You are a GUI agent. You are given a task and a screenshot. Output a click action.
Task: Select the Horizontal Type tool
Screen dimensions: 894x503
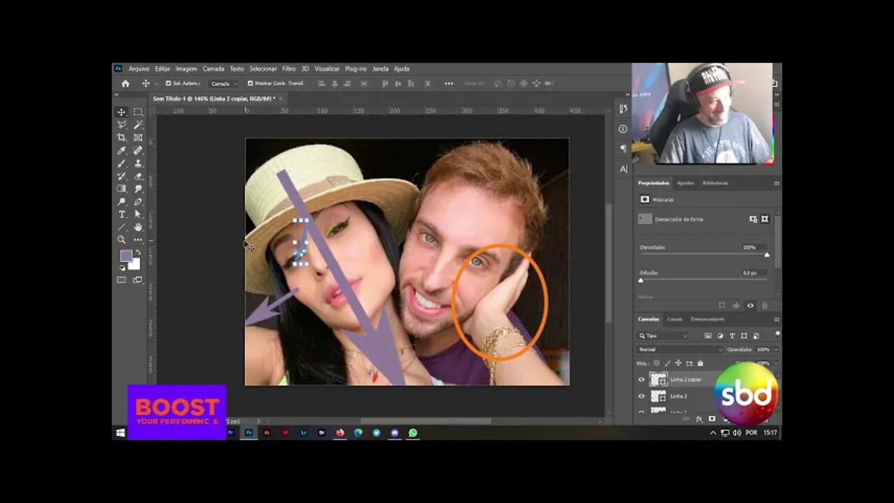(122, 214)
